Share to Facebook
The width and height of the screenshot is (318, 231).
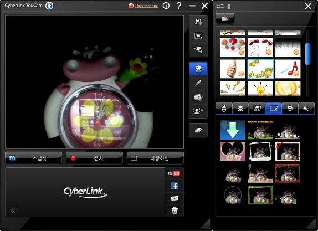(175, 186)
